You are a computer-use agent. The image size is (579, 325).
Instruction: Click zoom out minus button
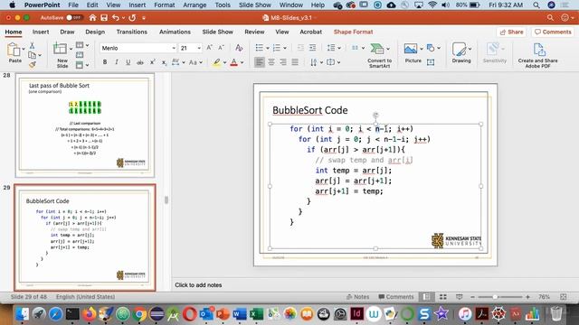tap(472, 297)
